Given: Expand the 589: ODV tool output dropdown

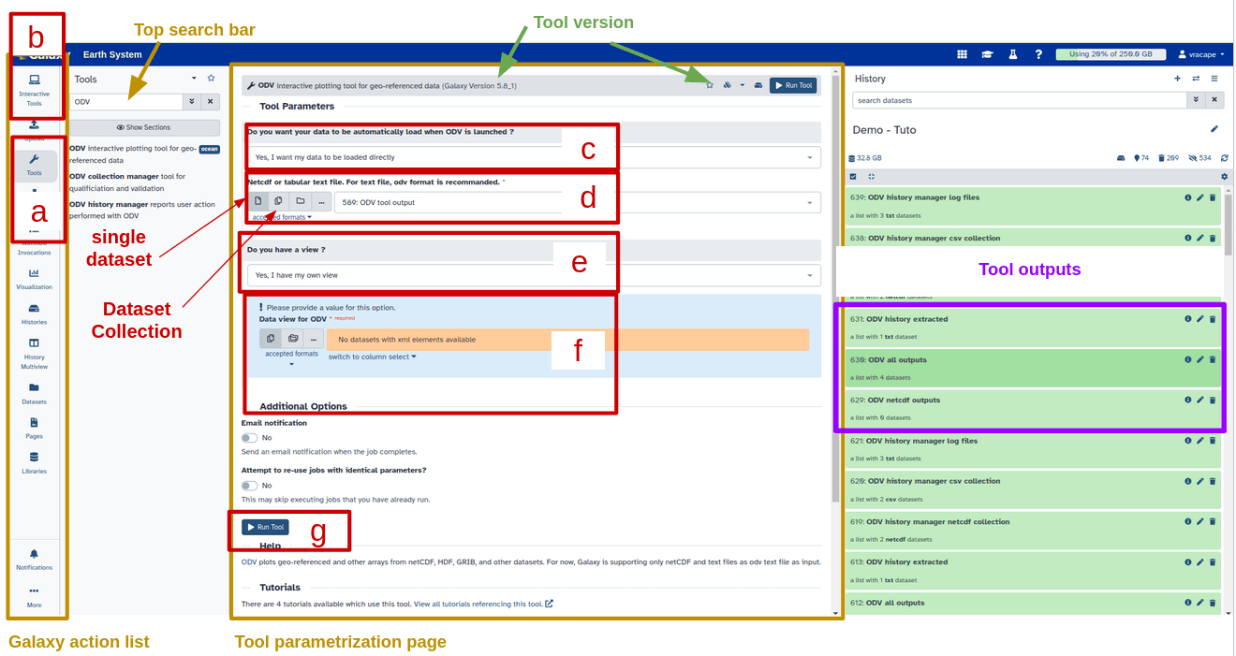Looking at the screenshot, I should pos(577,202).
